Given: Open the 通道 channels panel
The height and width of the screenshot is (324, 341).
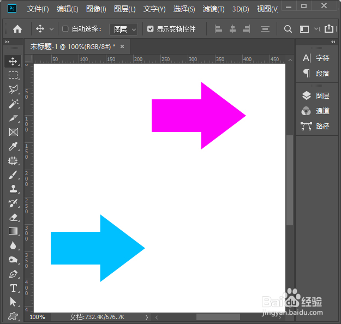Looking at the screenshot, I should (316, 111).
